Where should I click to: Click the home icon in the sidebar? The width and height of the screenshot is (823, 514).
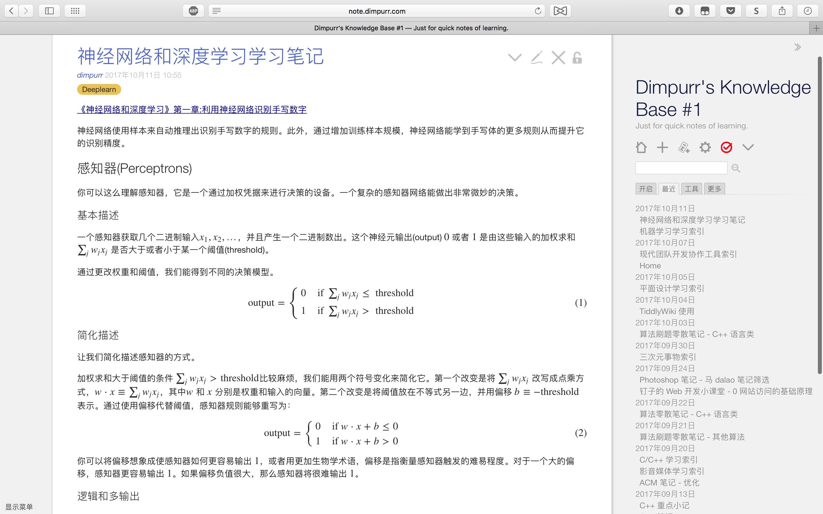pyautogui.click(x=641, y=148)
